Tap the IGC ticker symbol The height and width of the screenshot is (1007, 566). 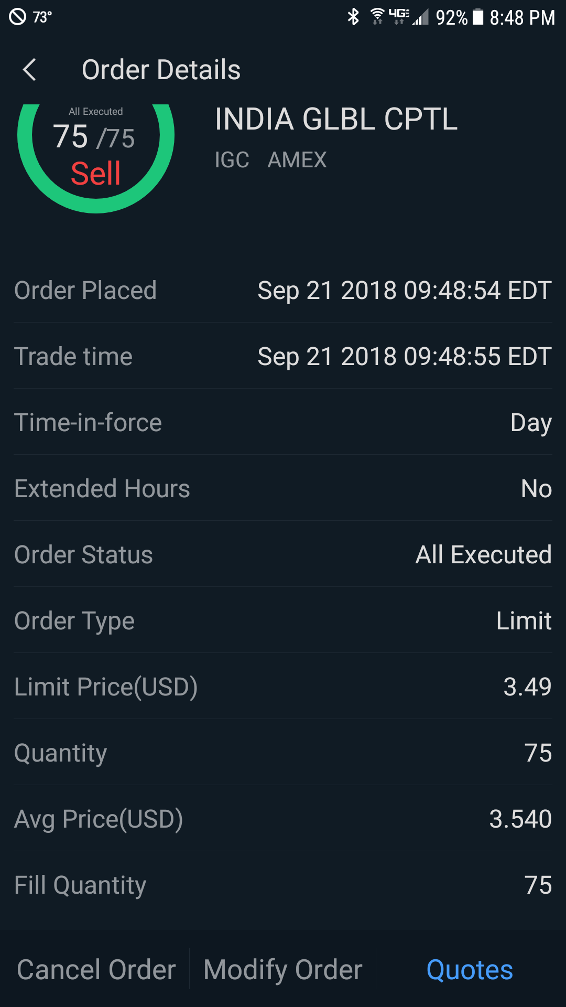tap(232, 160)
